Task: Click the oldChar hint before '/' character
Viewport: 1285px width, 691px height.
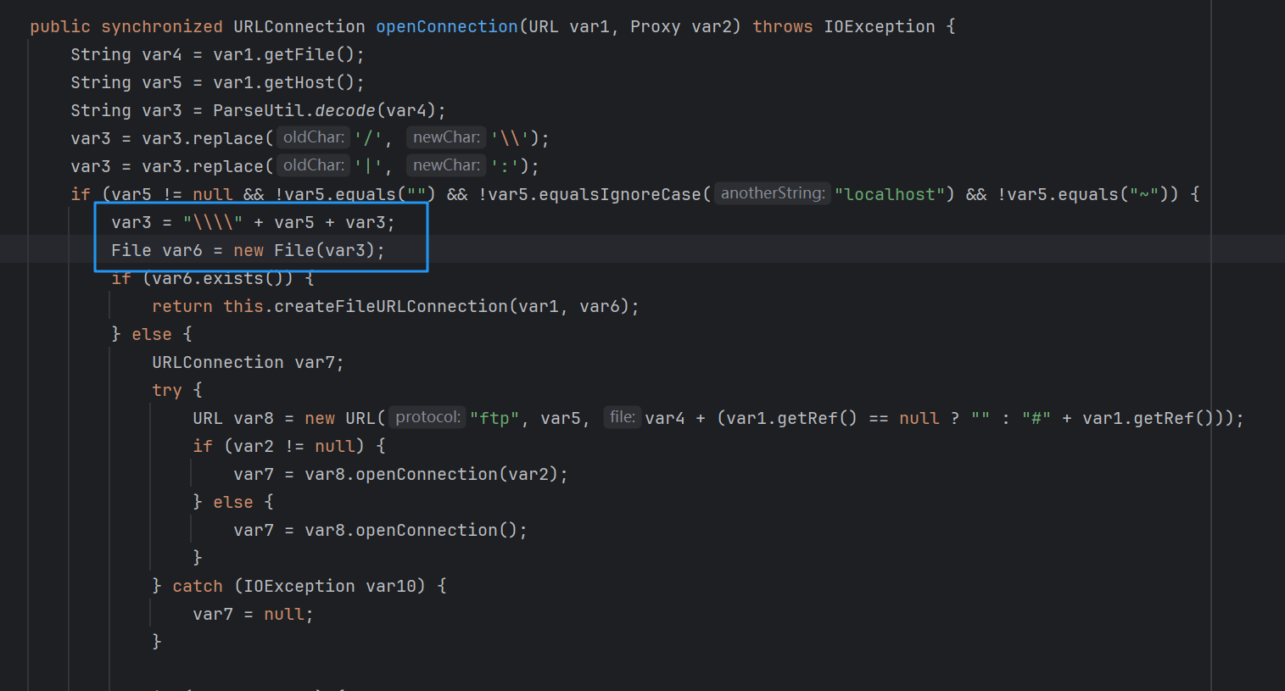Action: click(x=313, y=137)
